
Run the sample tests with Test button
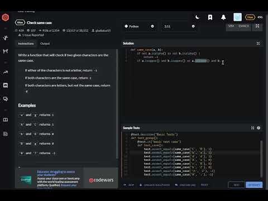(236, 185)
